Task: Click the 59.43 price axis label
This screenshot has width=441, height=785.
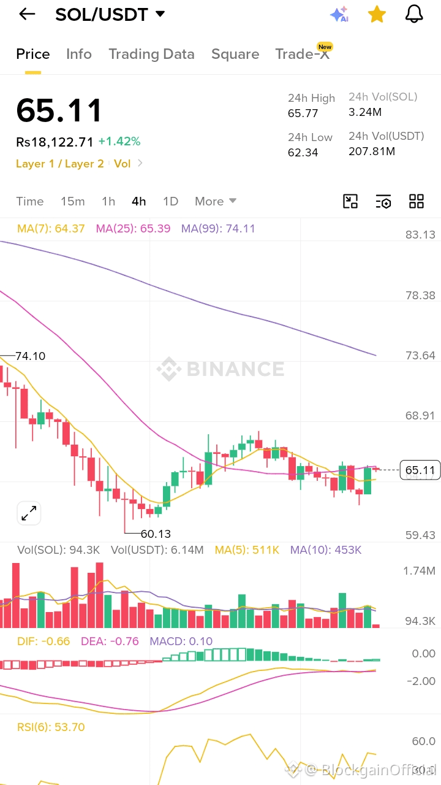Action: [x=420, y=535]
